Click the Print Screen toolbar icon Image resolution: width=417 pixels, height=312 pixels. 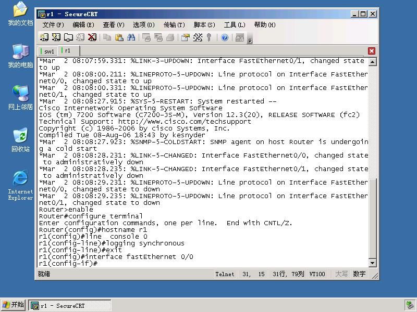tap(146, 37)
